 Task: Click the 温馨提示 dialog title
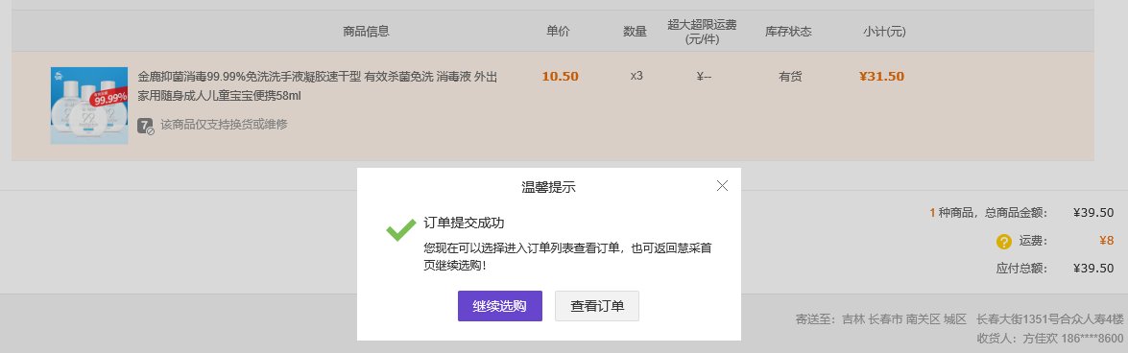[x=548, y=188]
